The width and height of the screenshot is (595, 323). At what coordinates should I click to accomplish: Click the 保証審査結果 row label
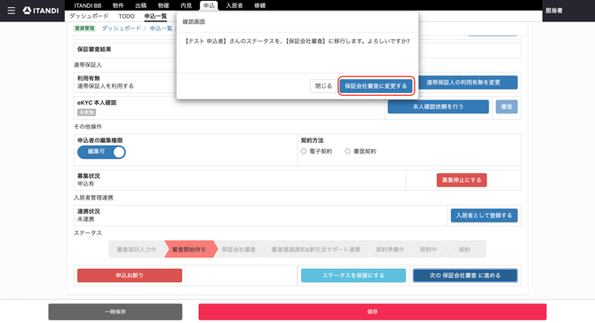click(94, 50)
